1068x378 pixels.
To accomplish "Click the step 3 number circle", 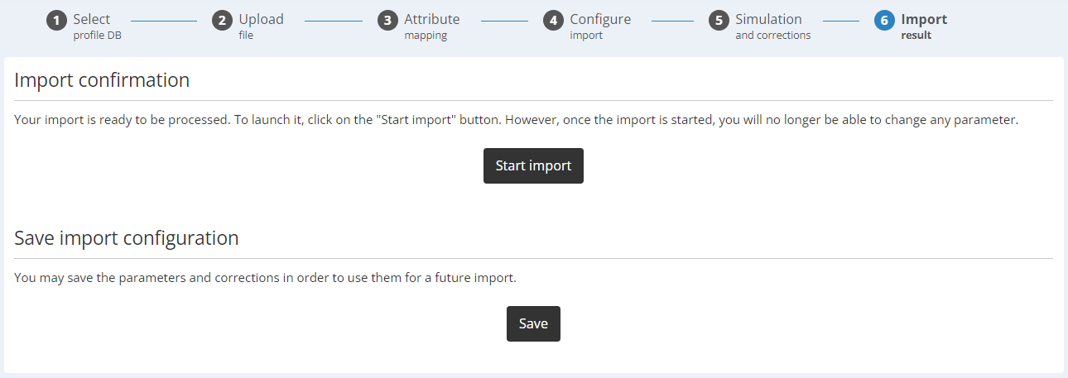I will pos(387,21).
